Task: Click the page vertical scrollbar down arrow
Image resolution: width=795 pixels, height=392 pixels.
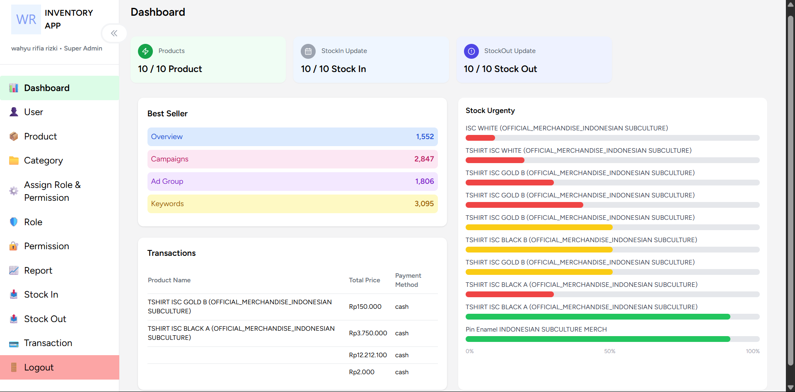Action: point(790,387)
